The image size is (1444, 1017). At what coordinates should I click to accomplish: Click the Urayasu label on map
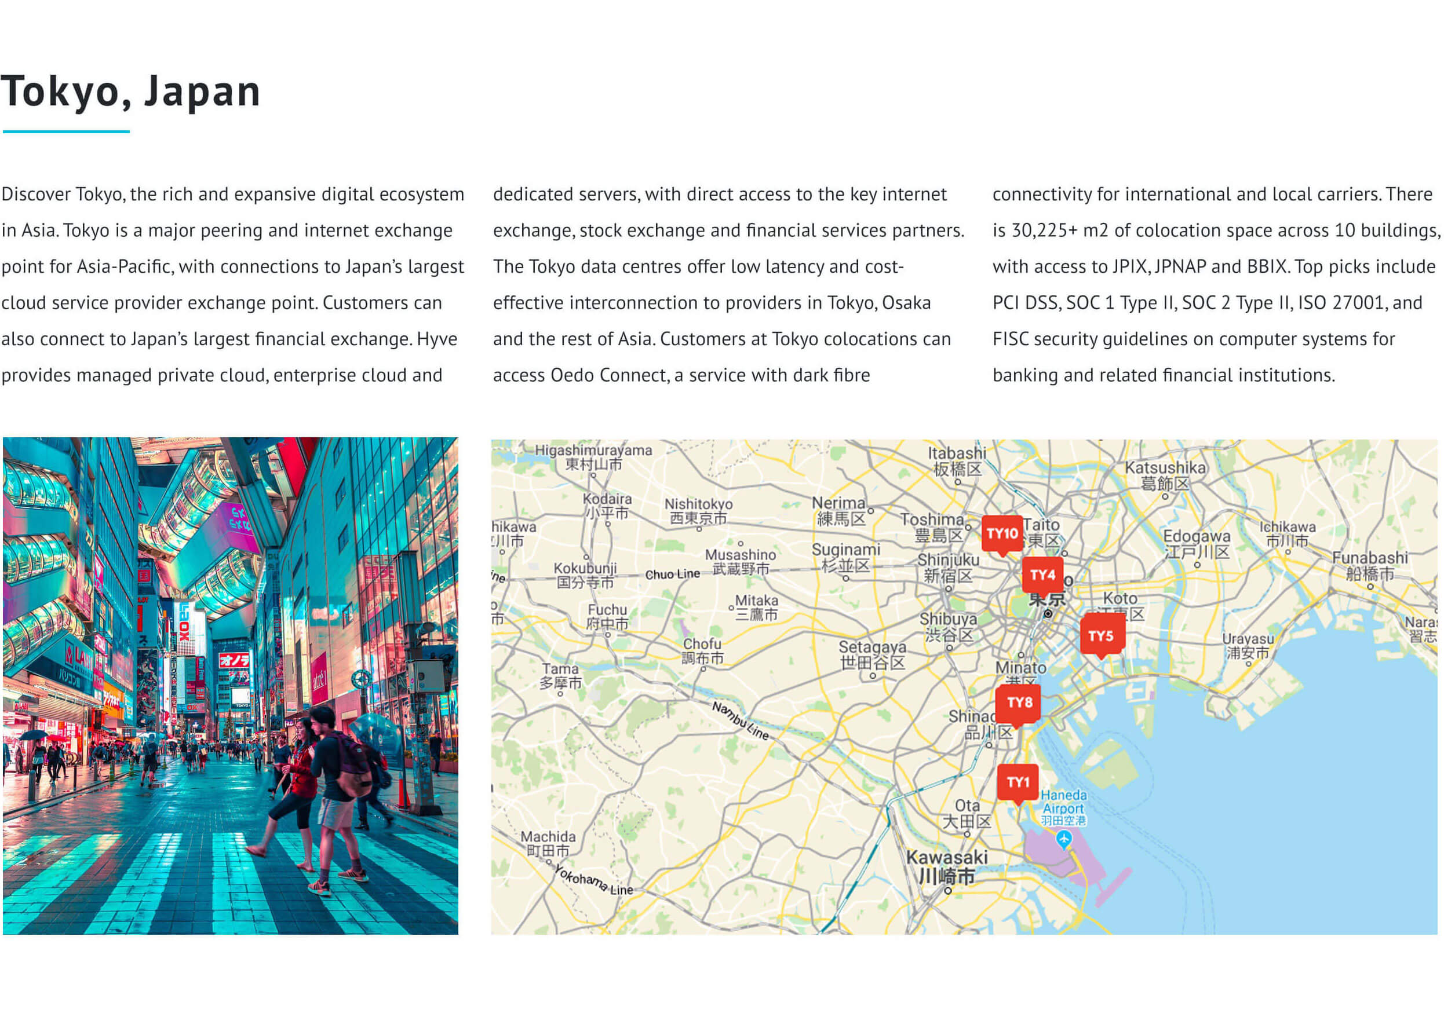[1248, 646]
